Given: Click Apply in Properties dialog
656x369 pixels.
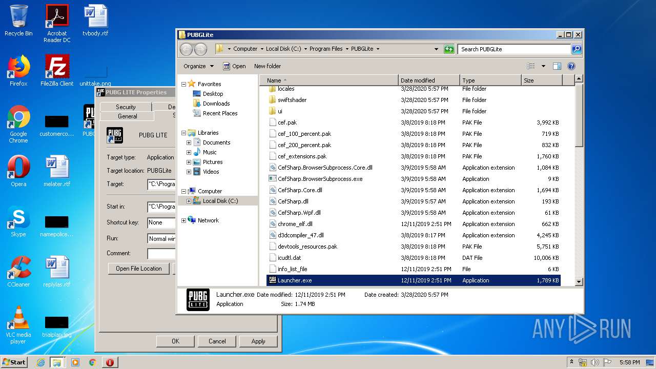Looking at the screenshot, I should click(x=258, y=341).
